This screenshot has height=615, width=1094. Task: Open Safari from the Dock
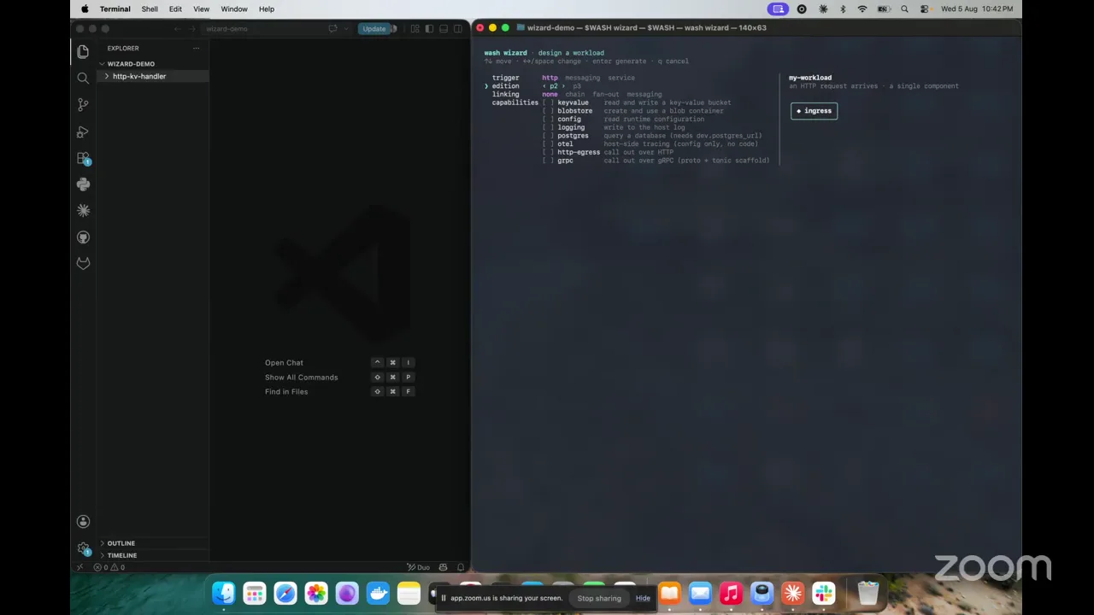[x=285, y=593]
